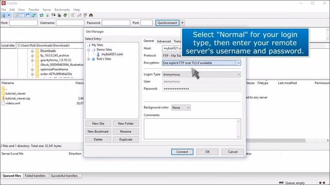Toggle the local directory tree icon
This screenshot has width=330, height=185.
pyautogui.click(x=22, y=15)
